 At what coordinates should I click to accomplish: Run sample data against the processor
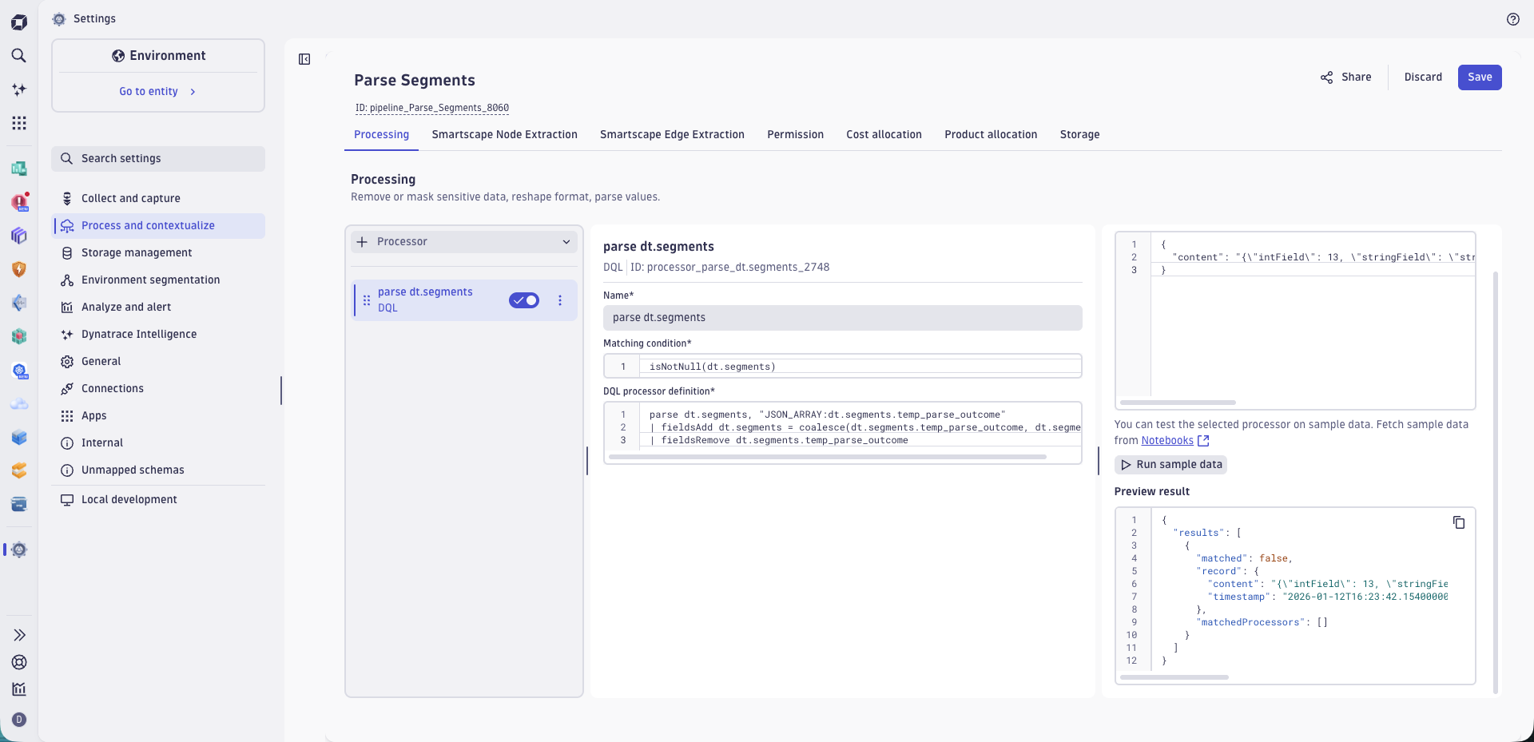click(x=1170, y=464)
